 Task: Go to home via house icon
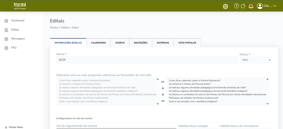[243, 6]
